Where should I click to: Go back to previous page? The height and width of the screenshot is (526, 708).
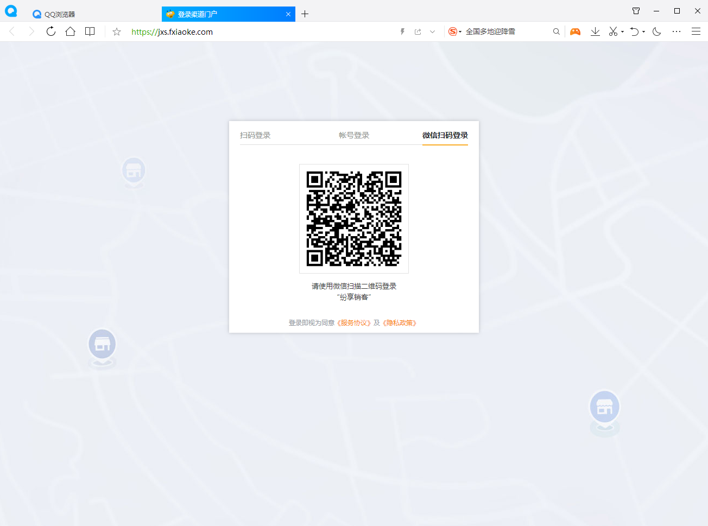(12, 31)
